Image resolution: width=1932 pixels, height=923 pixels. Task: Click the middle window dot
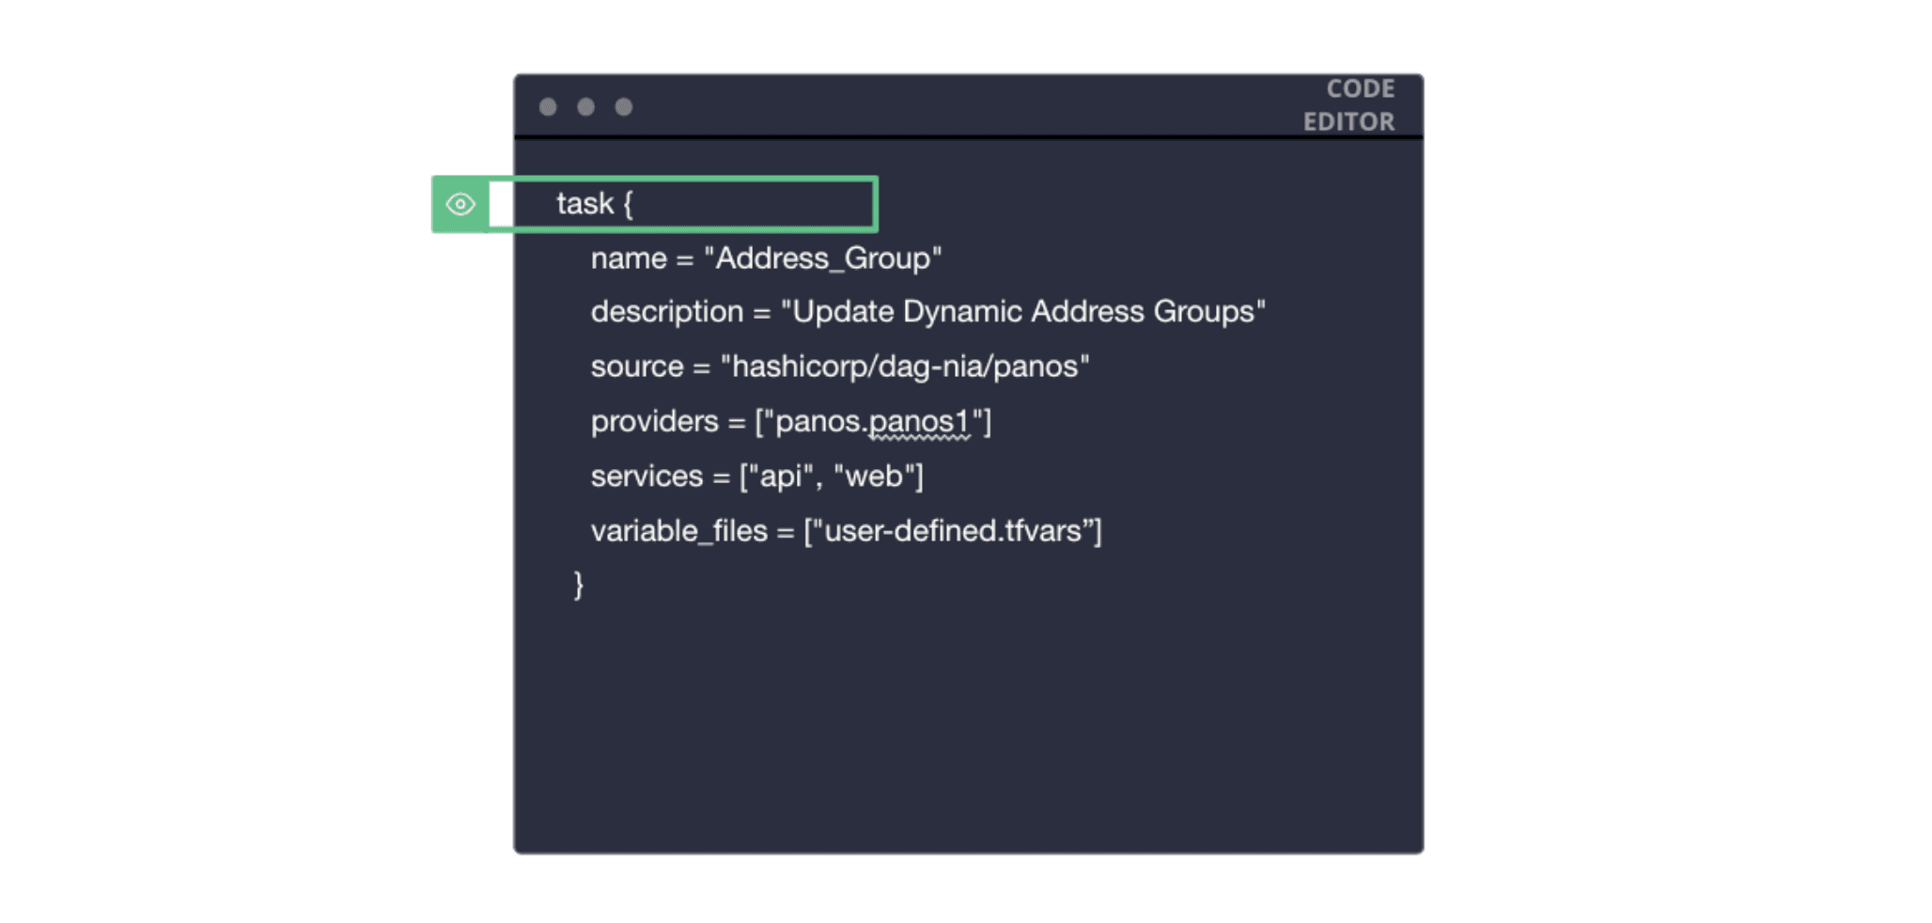coord(585,107)
